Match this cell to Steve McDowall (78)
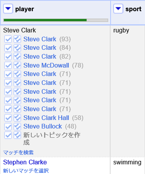 [8, 65]
